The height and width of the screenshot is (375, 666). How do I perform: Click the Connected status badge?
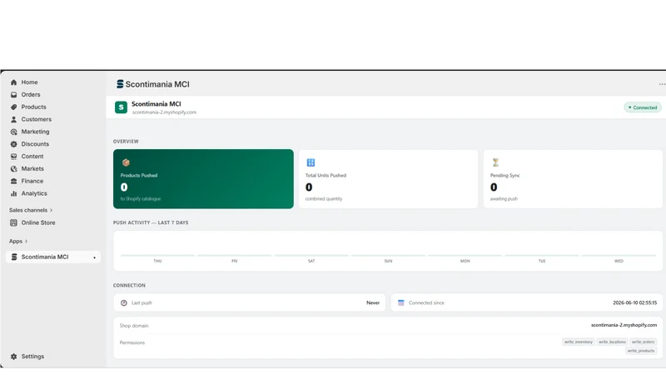tap(642, 107)
